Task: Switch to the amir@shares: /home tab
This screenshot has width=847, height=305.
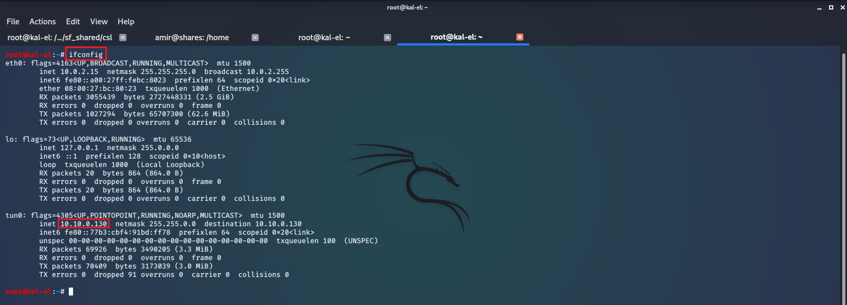Action: click(192, 38)
